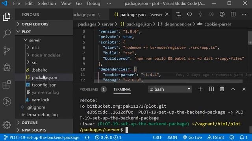This screenshot has width=252, height=141.
Task: Open next revision arrow icon
Action: [x=211, y=14]
